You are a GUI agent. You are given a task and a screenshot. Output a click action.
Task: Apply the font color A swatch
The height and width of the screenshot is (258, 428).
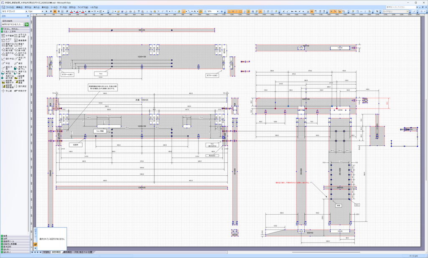click(x=71, y=11)
